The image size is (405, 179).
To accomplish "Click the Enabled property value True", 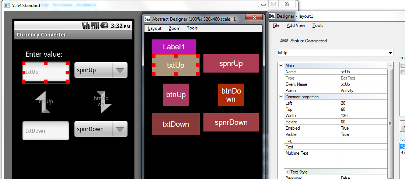I will (363, 128).
